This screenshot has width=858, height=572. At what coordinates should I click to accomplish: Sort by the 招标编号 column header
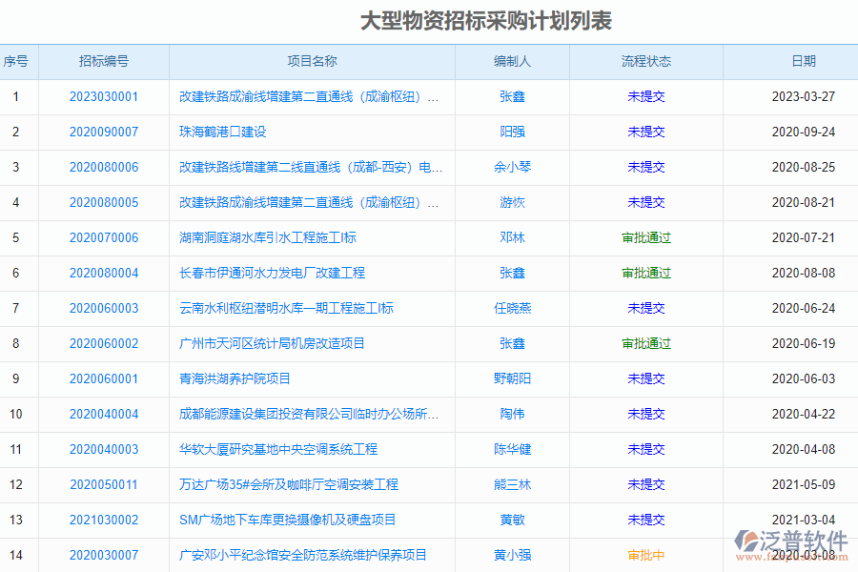(105, 61)
